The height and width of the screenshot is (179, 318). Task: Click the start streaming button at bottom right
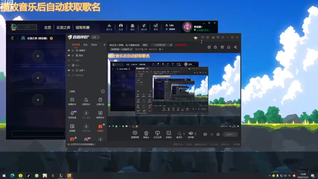point(230,134)
